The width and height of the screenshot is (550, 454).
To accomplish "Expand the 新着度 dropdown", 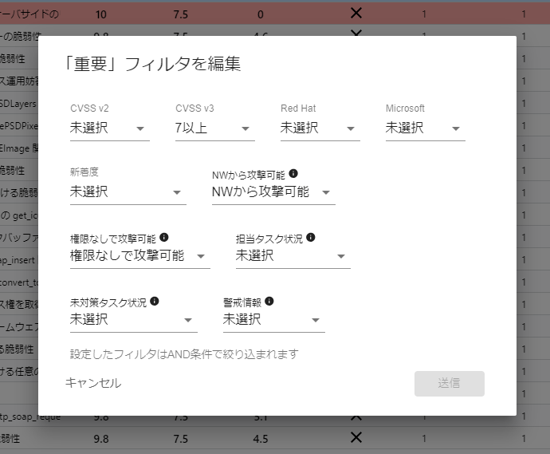I will coord(128,192).
